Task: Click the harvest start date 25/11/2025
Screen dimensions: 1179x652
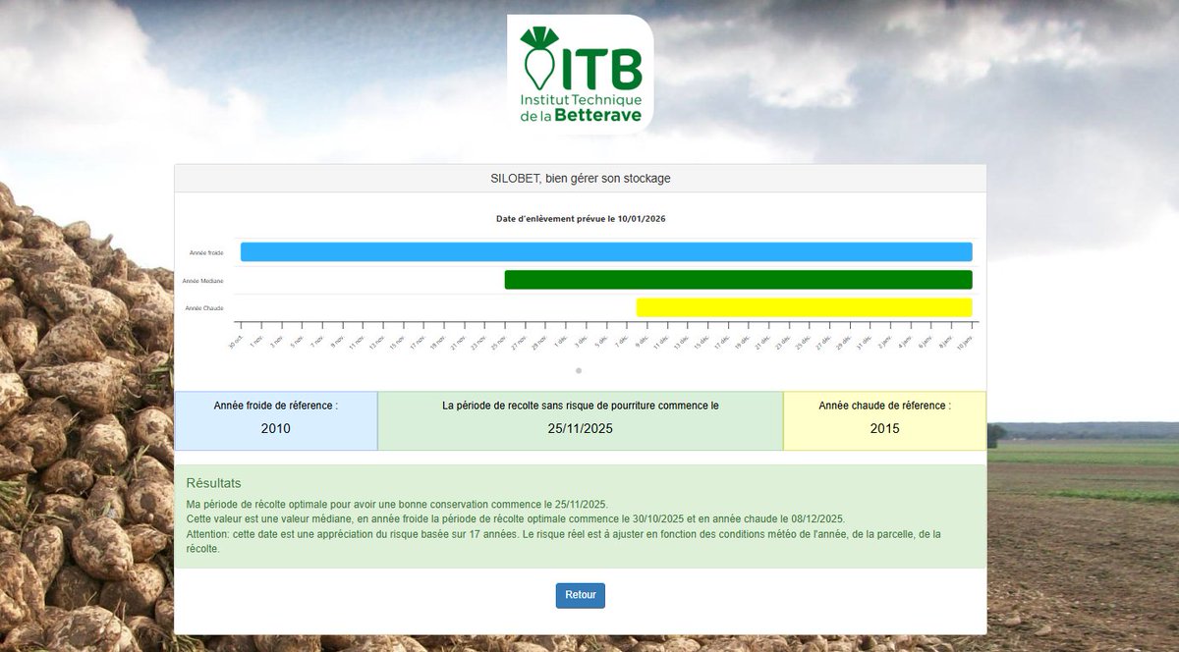Action: [x=581, y=428]
